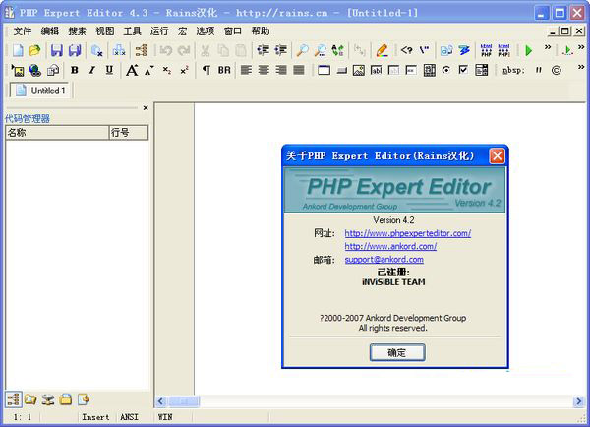
Task: Align text left with the alignment icon
Action: point(246,70)
